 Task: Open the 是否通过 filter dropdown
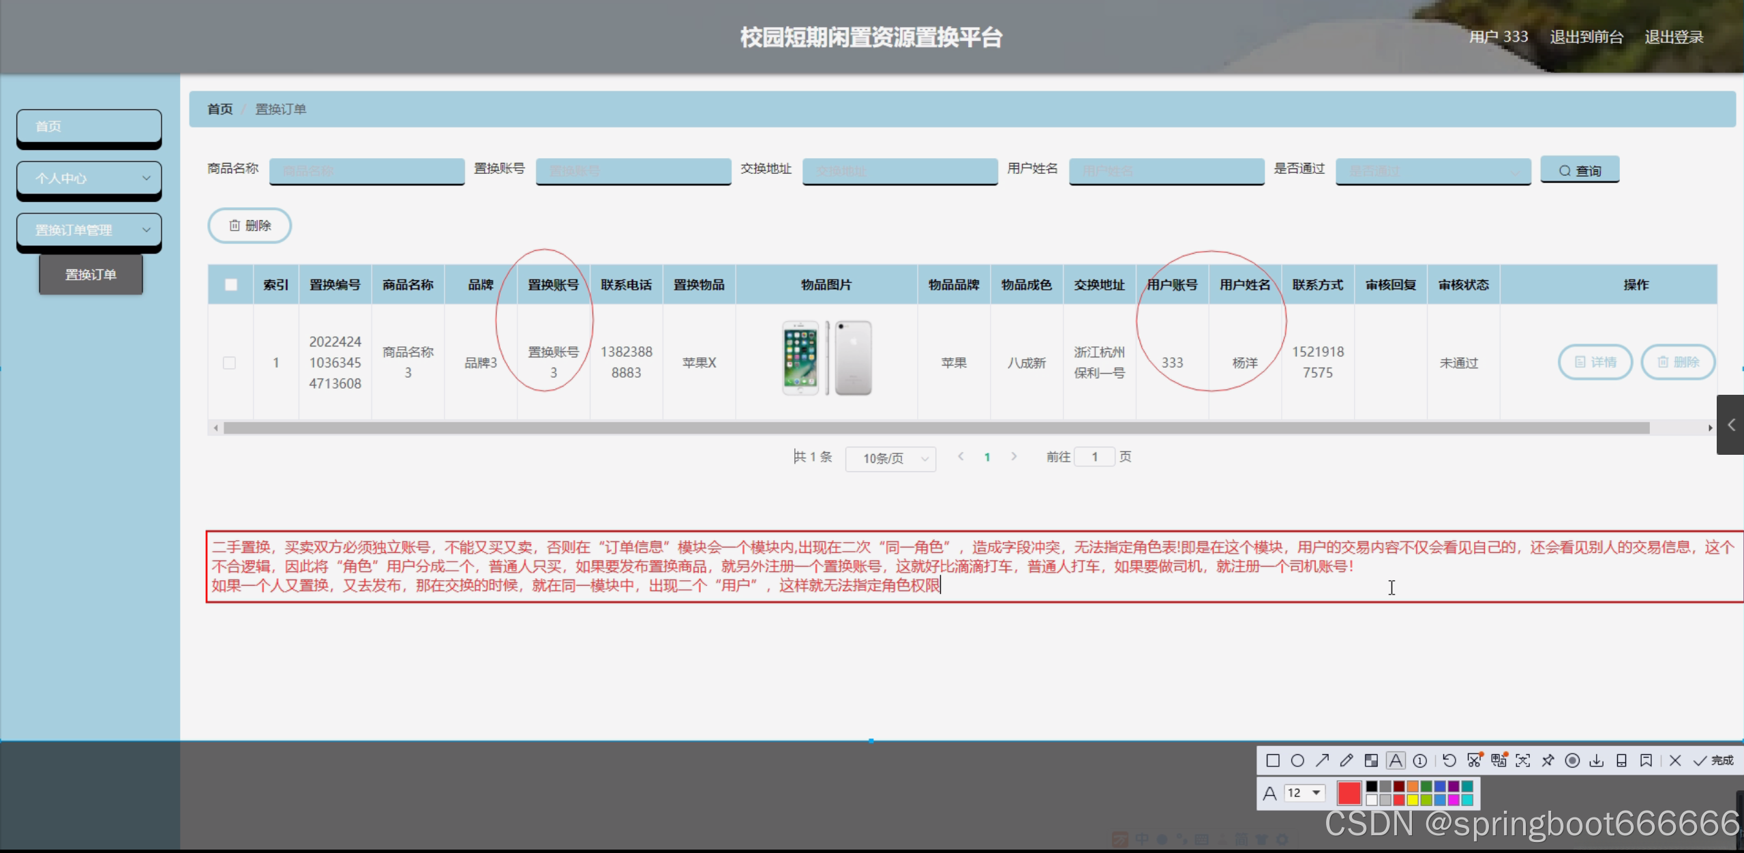[1433, 171]
